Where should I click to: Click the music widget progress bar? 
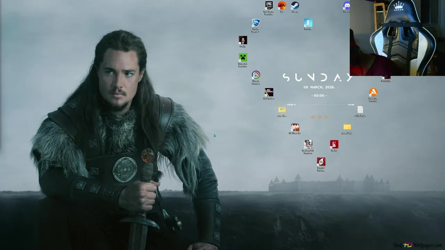click(x=320, y=105)
